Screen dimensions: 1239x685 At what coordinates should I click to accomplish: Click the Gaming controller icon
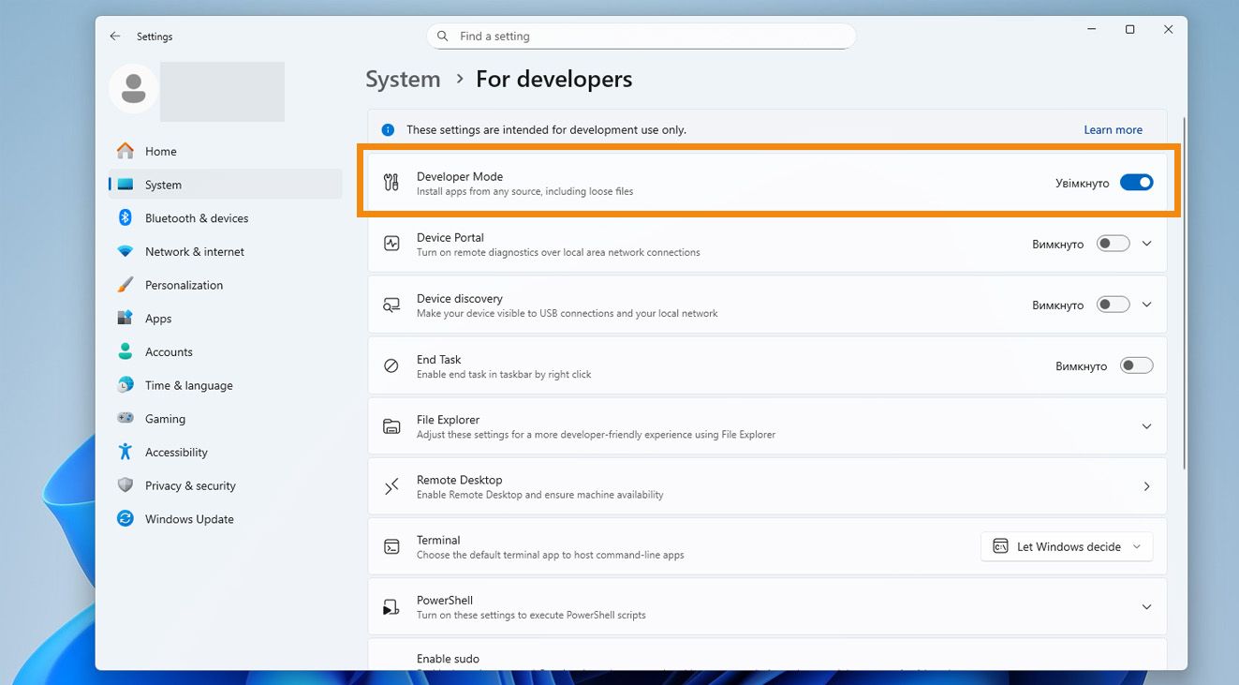pyautogui.click(x=125, y=419)
